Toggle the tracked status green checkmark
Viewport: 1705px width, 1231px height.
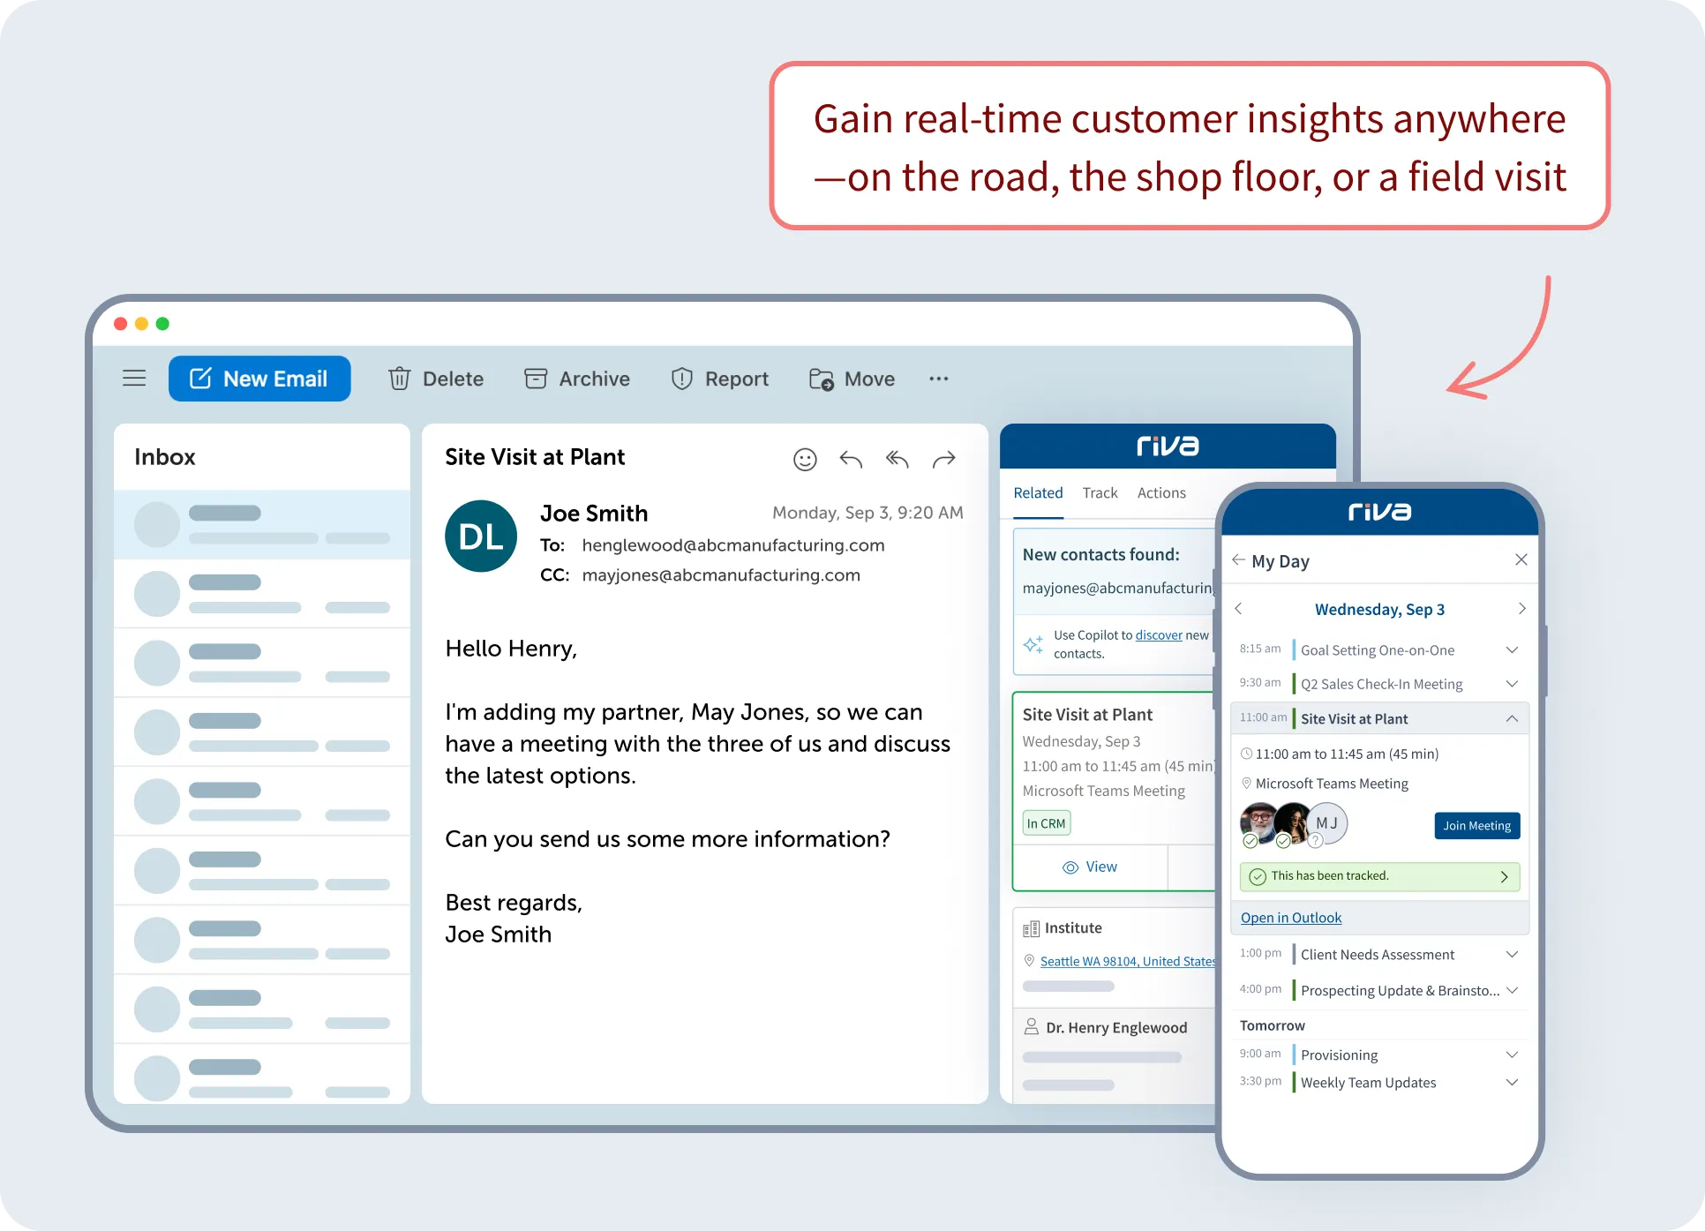pos(1258,875)
